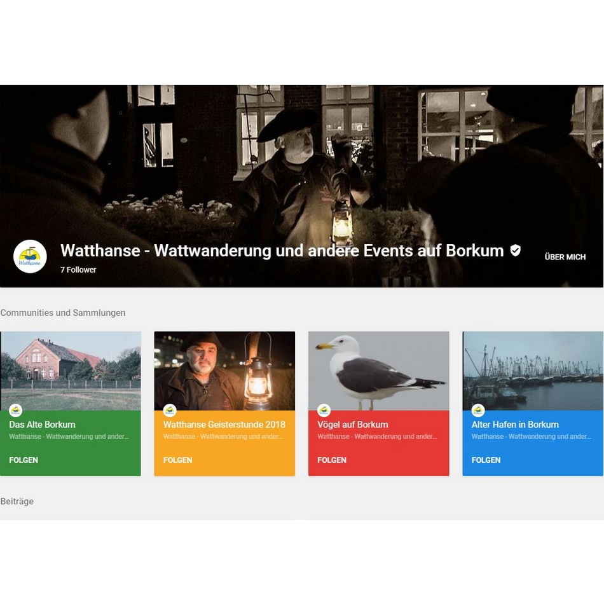Open the Watthanse Geisterstunde 2018 title link

(x=224, y=424)
